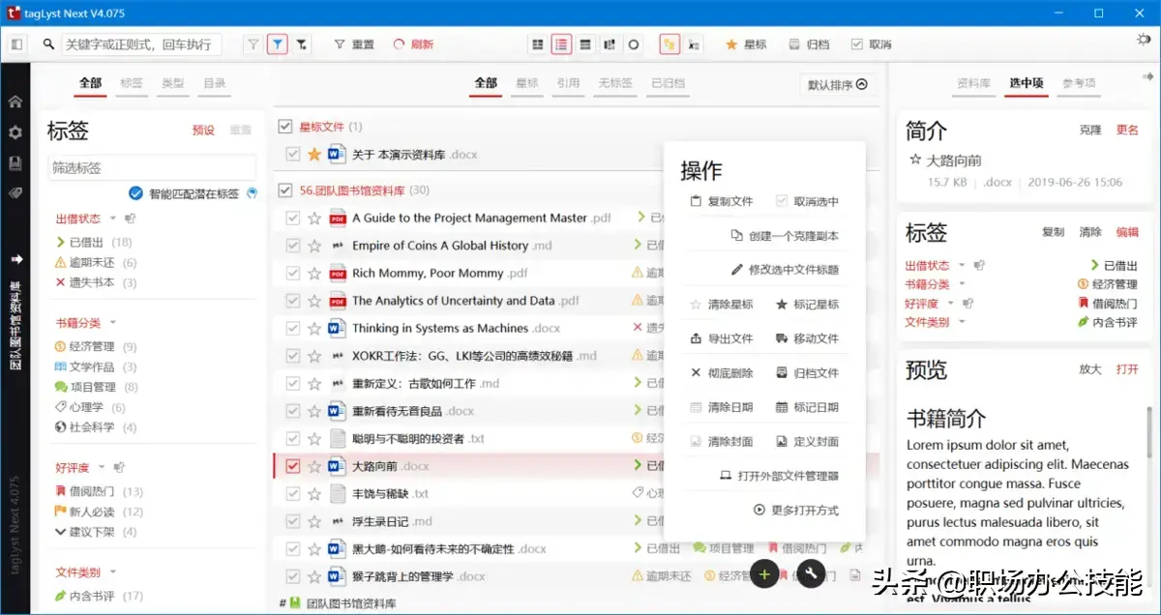Image resolution: width=1161 pixels, height=615 pixels.
Task: Switch to the 参考项 tab
Action: pyautogui.click(x=1079, y=83)
